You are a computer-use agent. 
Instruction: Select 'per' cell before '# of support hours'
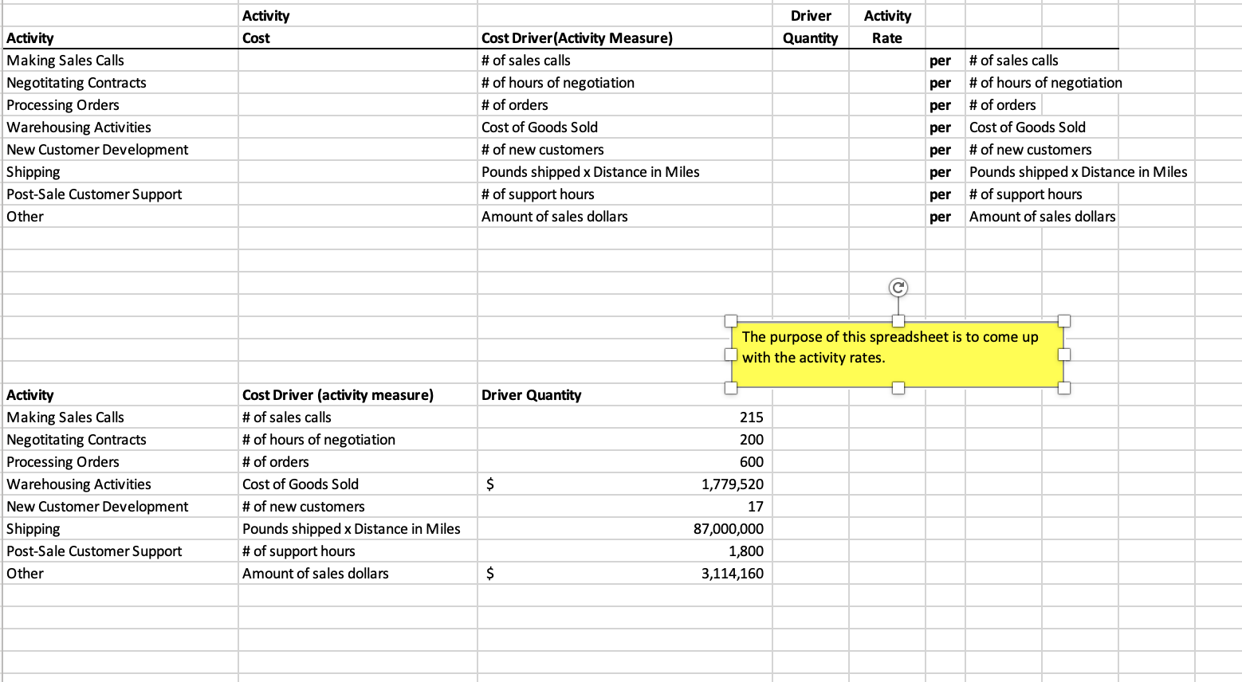point(945,194)
